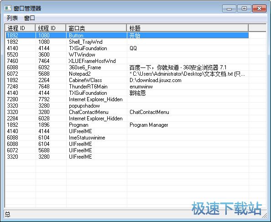
Task: Select the Shell_TrayWnd row
Action: click(127, 42)
